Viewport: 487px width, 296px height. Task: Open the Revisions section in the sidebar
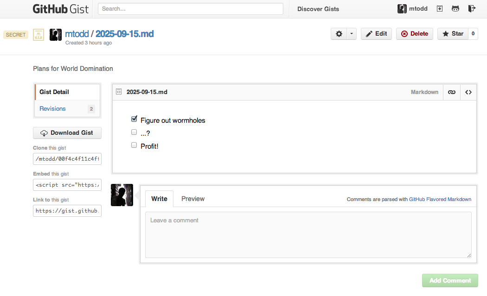click(x=53, y=109)
